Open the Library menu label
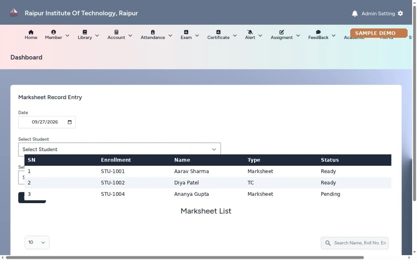This screenshot has height=260, width=417. (85, 37)
